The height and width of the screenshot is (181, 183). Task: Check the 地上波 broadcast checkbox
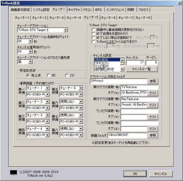tap(28, 75)
